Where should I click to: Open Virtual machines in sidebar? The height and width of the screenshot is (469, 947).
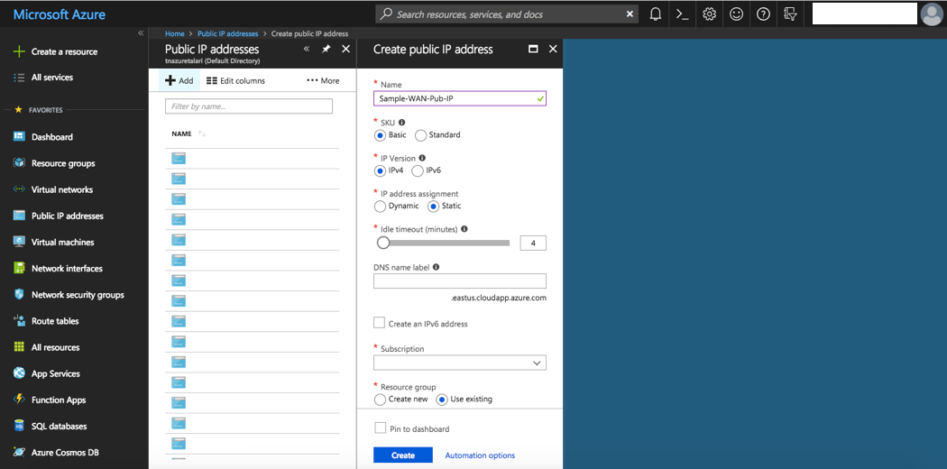tap(62, 242)
